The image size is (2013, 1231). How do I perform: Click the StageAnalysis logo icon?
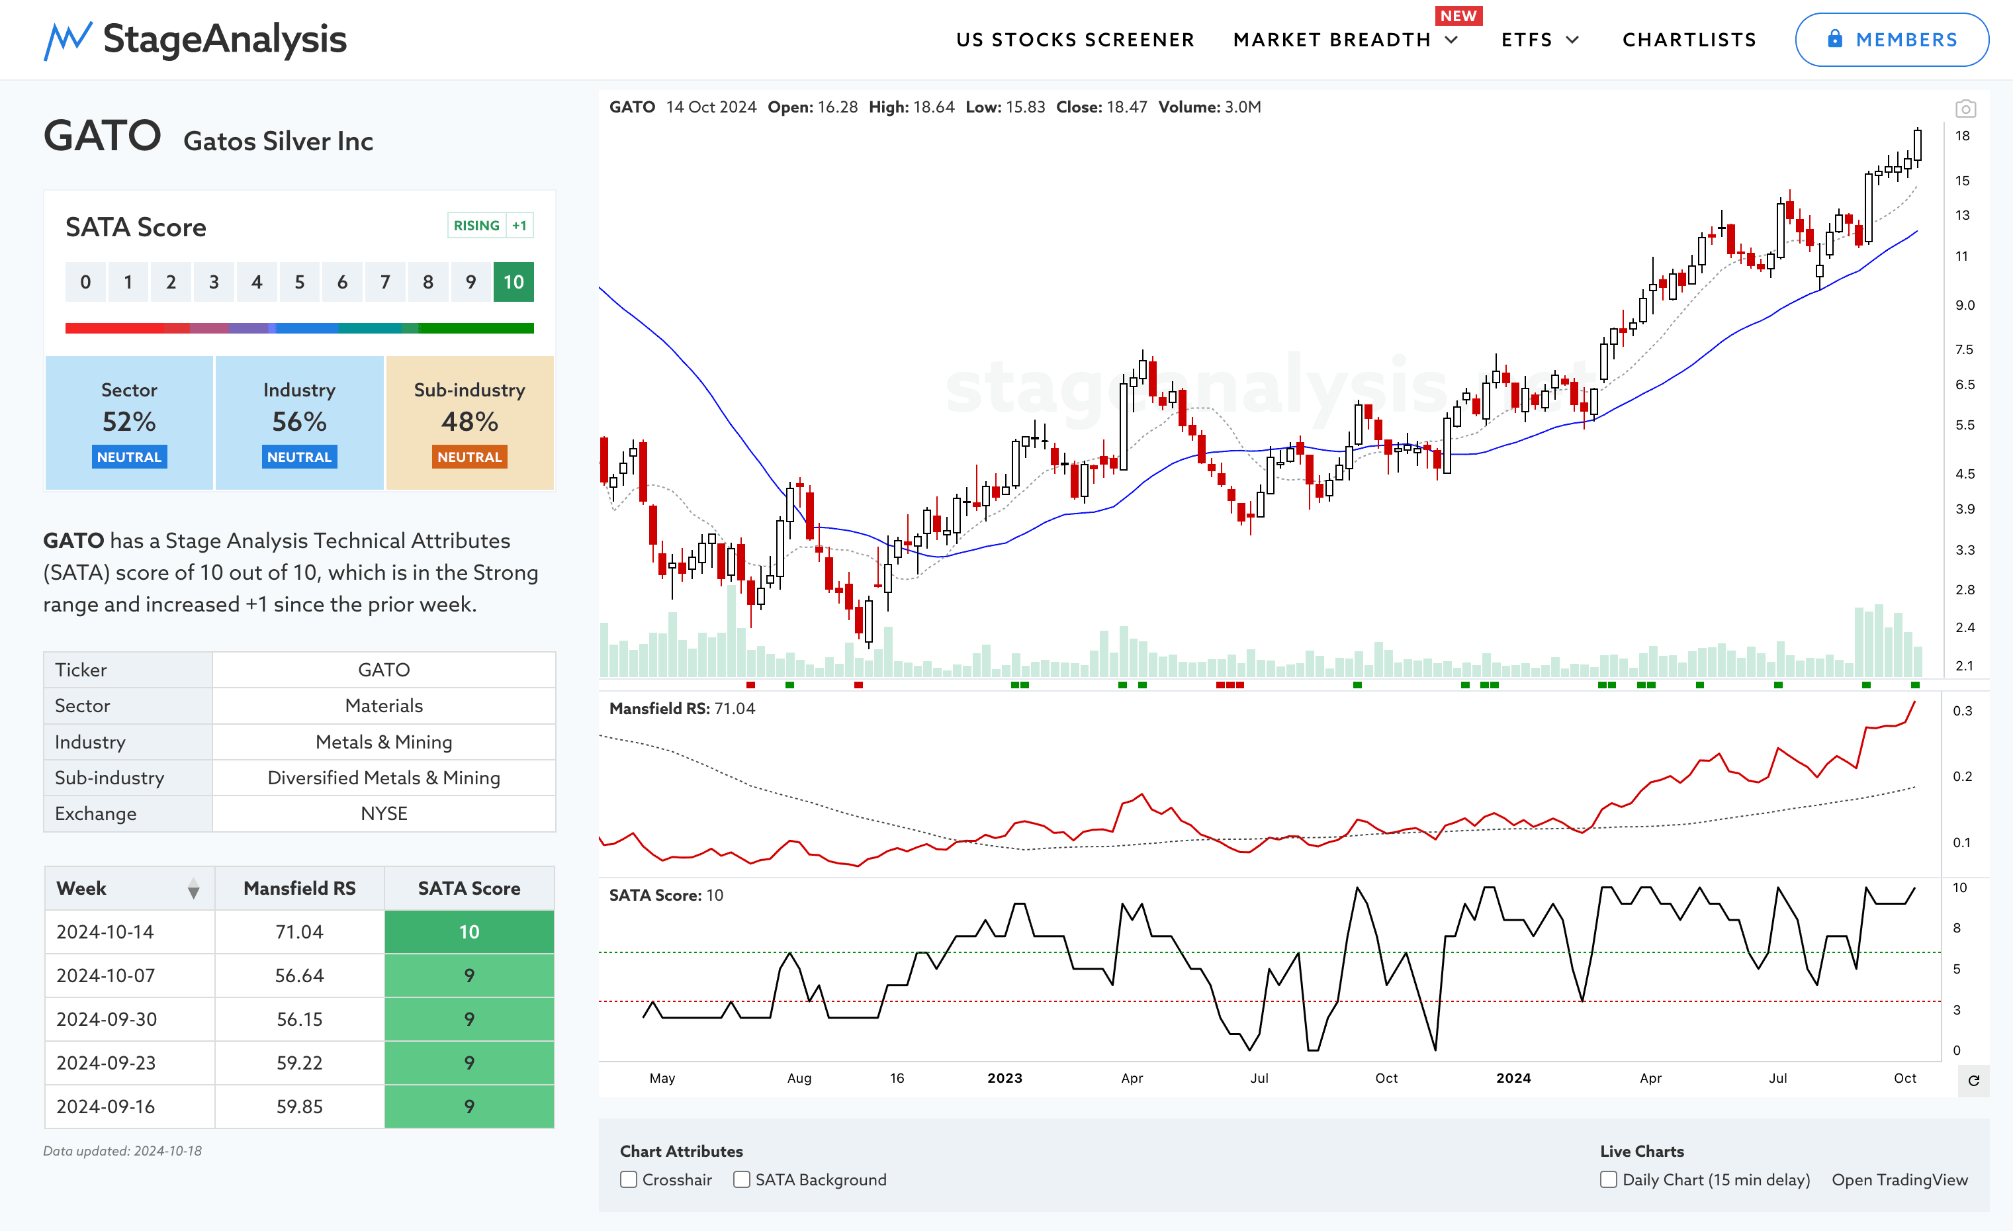coord(67,40)
